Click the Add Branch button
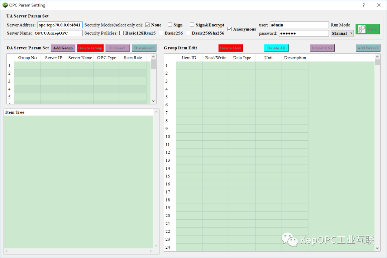 368,48
